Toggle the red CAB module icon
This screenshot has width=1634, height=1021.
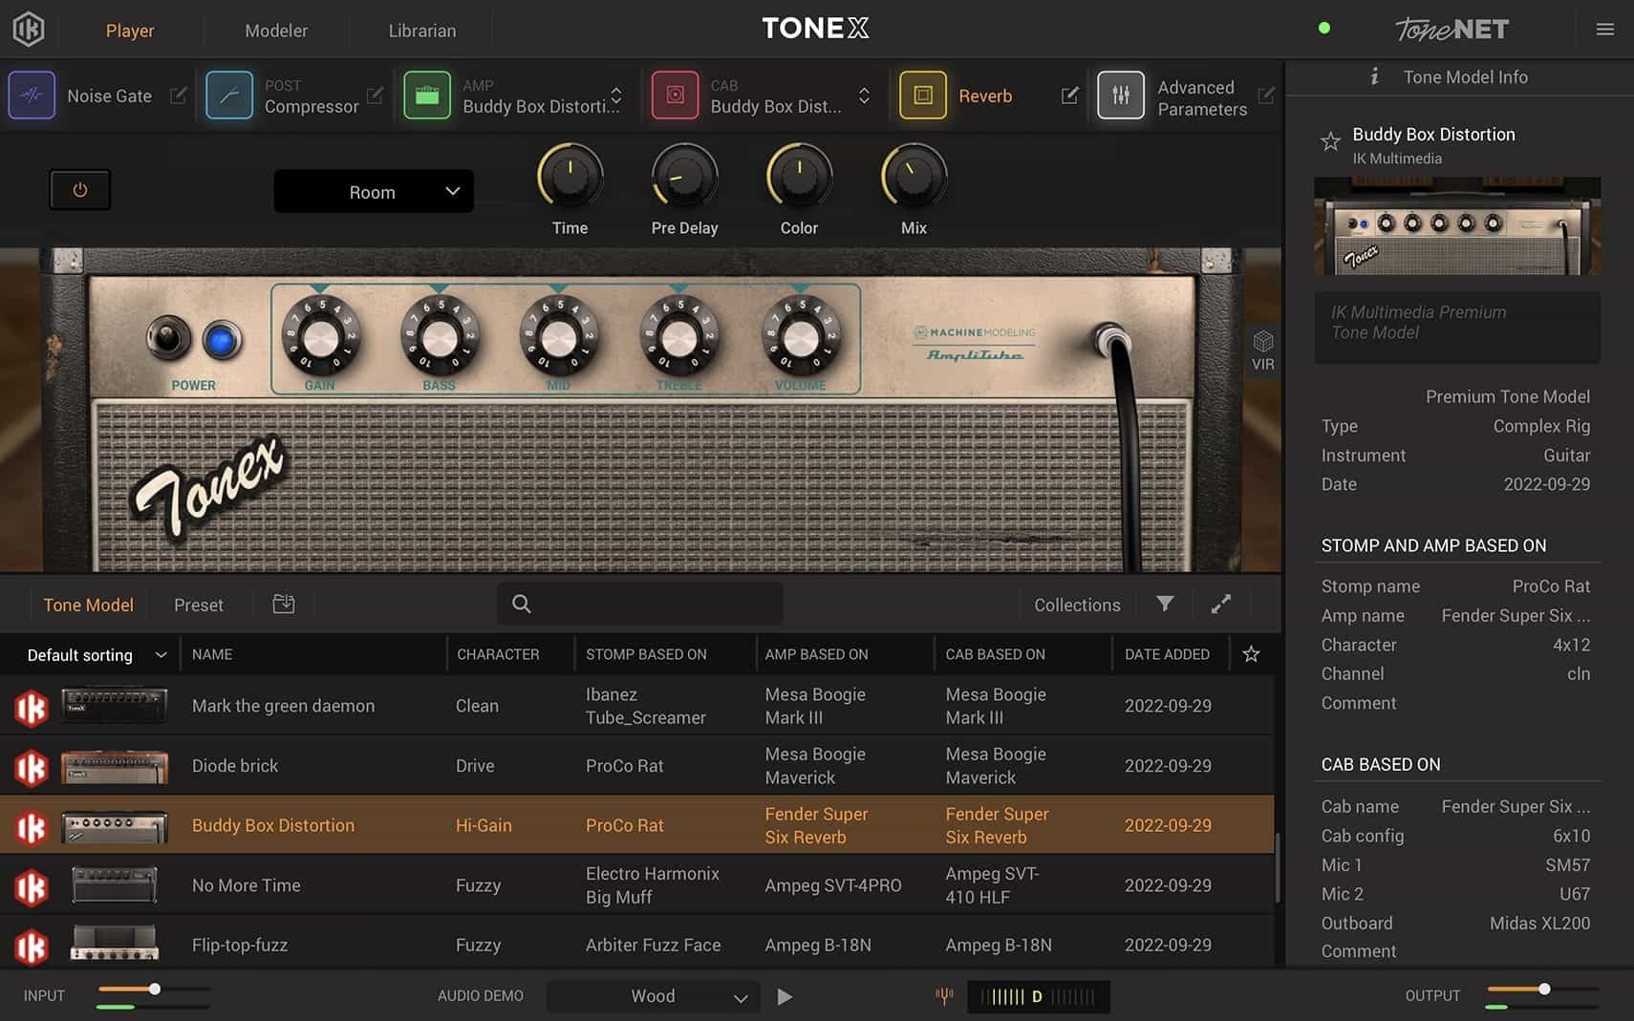tap(675, 96)
